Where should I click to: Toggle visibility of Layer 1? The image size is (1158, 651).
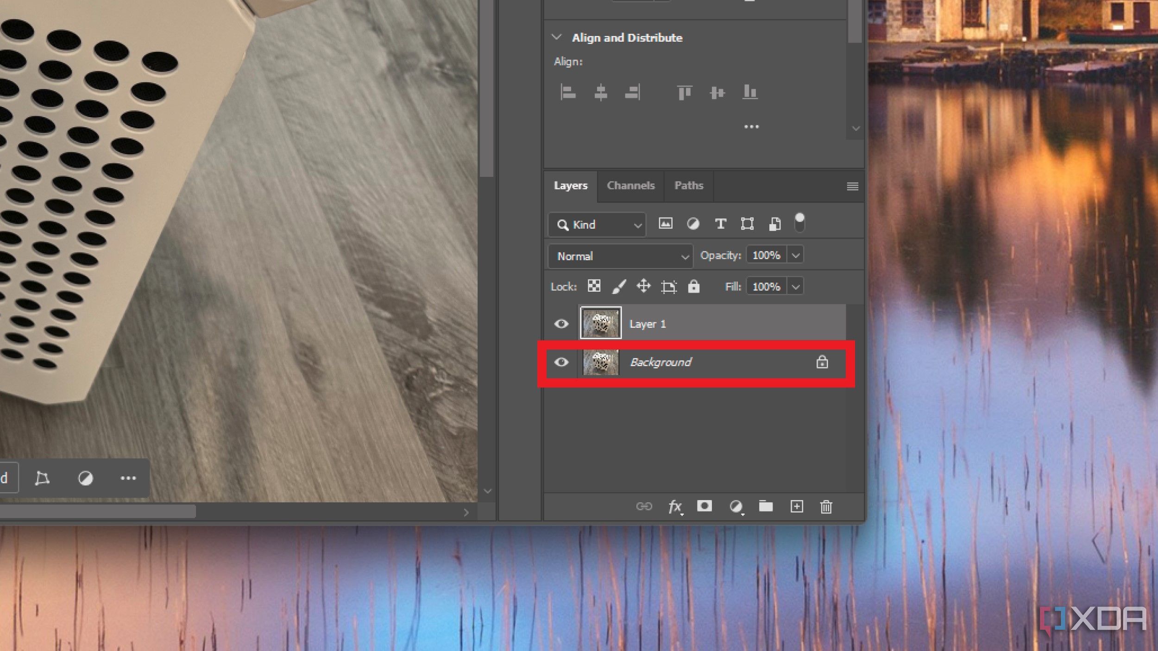[x=561, y=323]
